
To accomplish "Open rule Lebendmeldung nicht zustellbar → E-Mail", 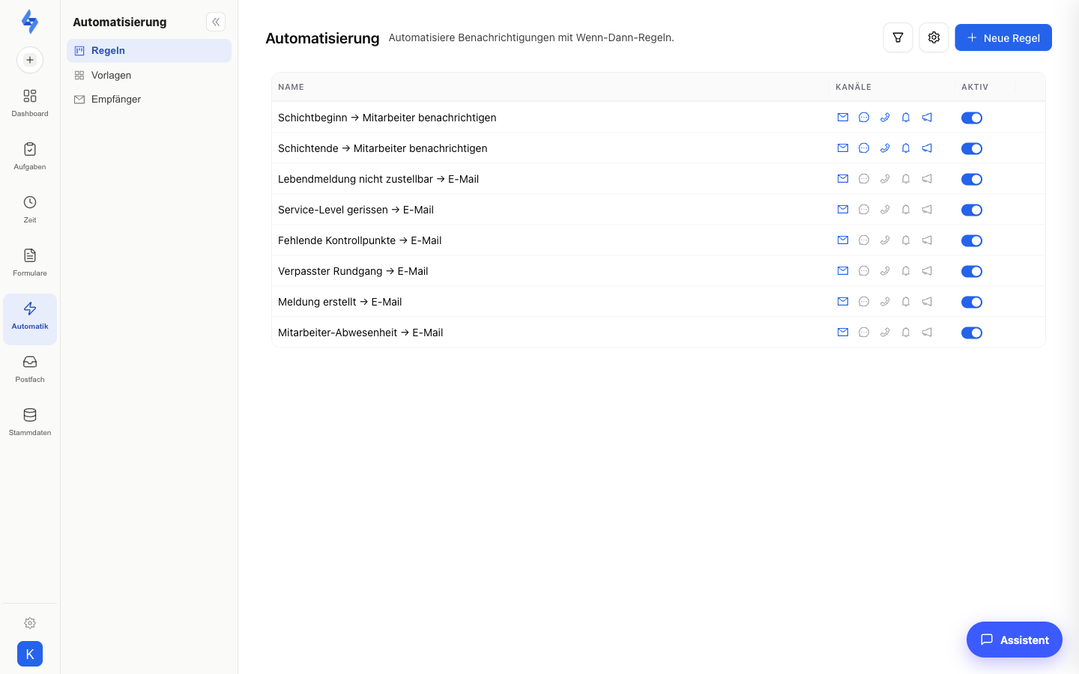I will tap(378, 179).
